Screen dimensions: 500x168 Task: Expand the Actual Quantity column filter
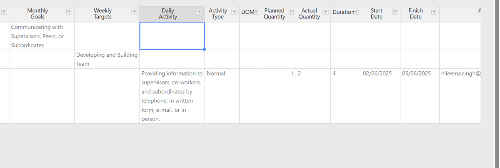[x=325, y=12]
